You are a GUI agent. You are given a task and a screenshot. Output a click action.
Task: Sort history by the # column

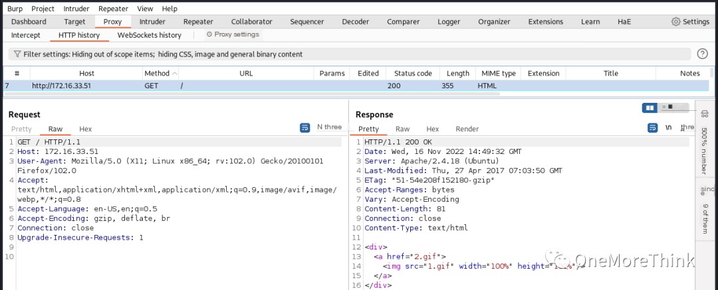[17, 73]
